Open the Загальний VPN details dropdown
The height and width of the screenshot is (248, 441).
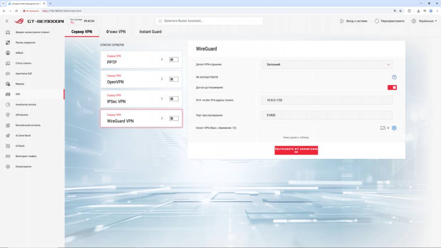click(327, 64)
